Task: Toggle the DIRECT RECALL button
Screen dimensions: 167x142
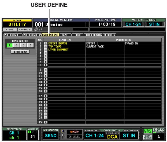Action: [147, 131]
